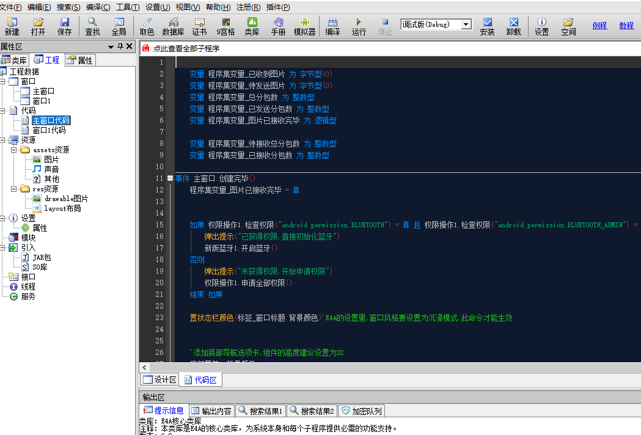Image resolution: width=641 pixels, height=435 pixels.
Task: Open a project with 打开 icon
Action: tap(38, 26)
